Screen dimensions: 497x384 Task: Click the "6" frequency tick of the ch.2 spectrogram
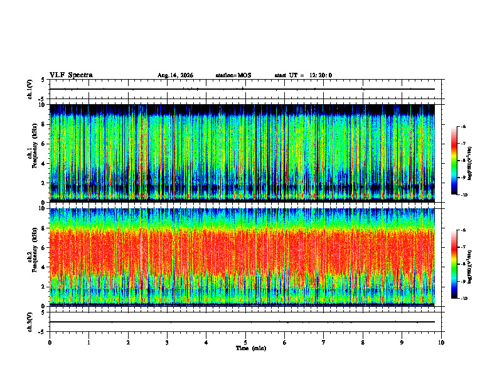44,248
